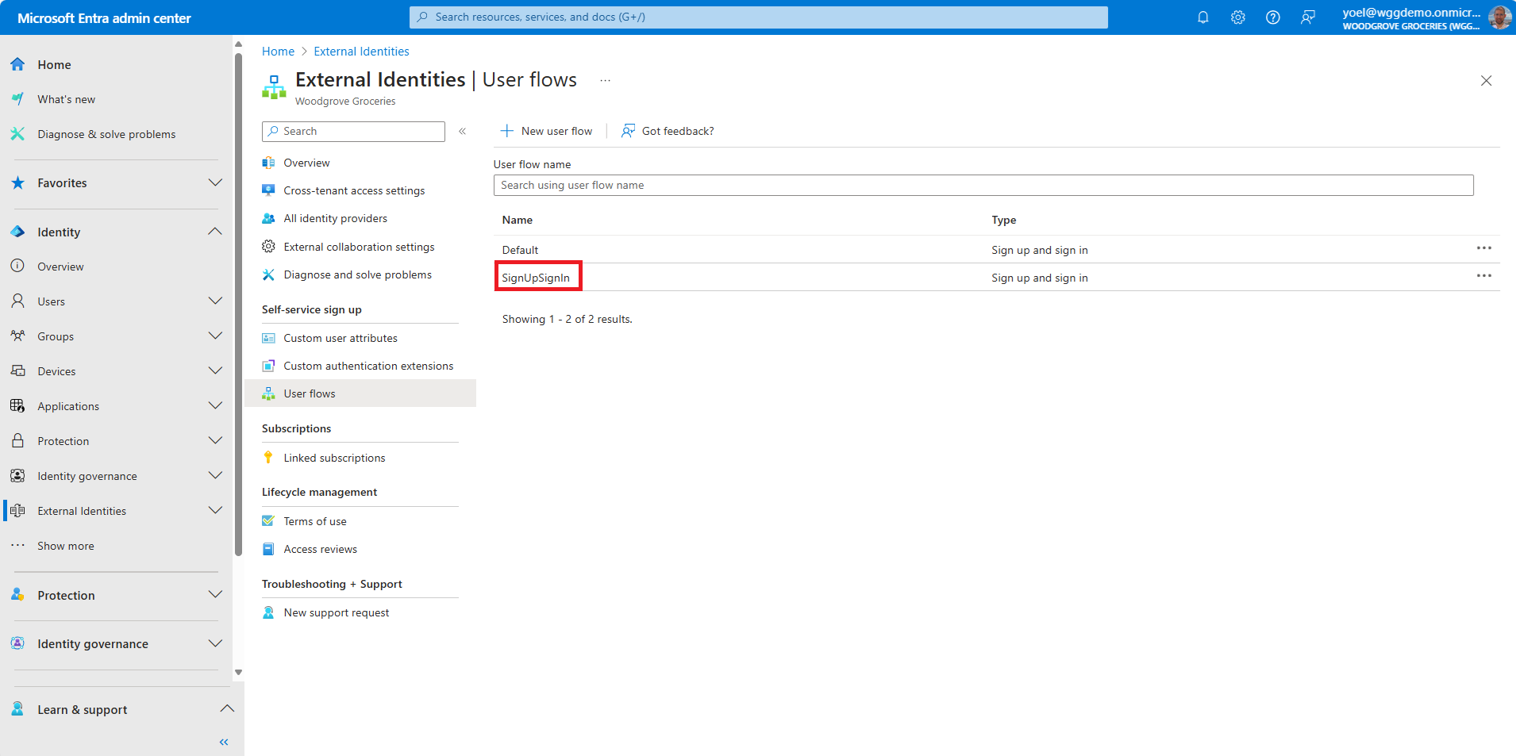This screenshot has width=1516, height=756.
Task: Open Cross-tenant access settings
Action: point(354,190)
